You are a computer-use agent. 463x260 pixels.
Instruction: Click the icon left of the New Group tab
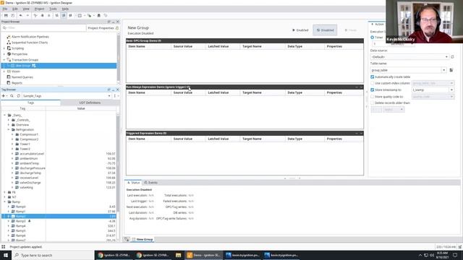[x=127, y=239]
